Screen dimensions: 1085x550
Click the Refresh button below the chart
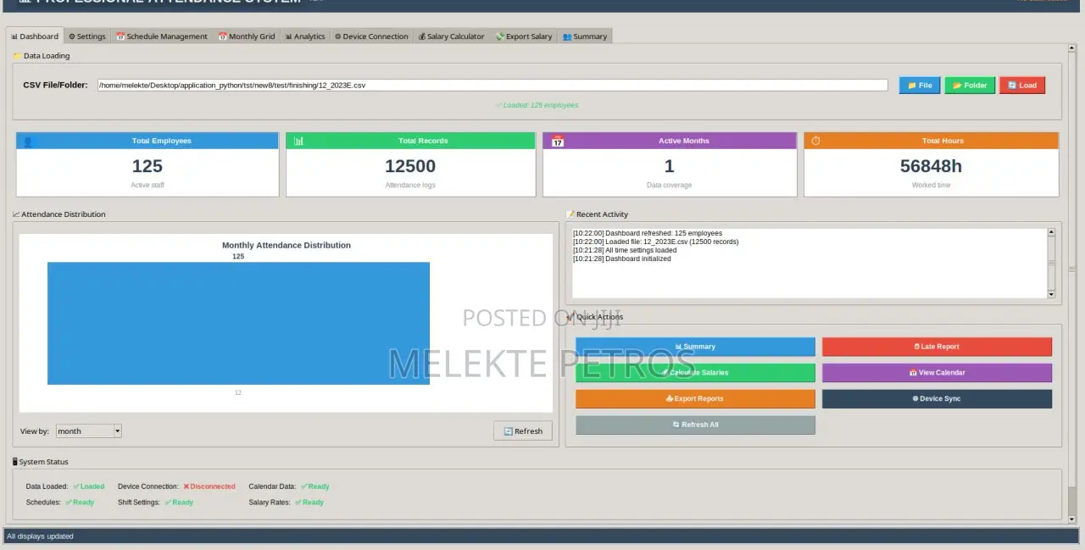point(522,431)
